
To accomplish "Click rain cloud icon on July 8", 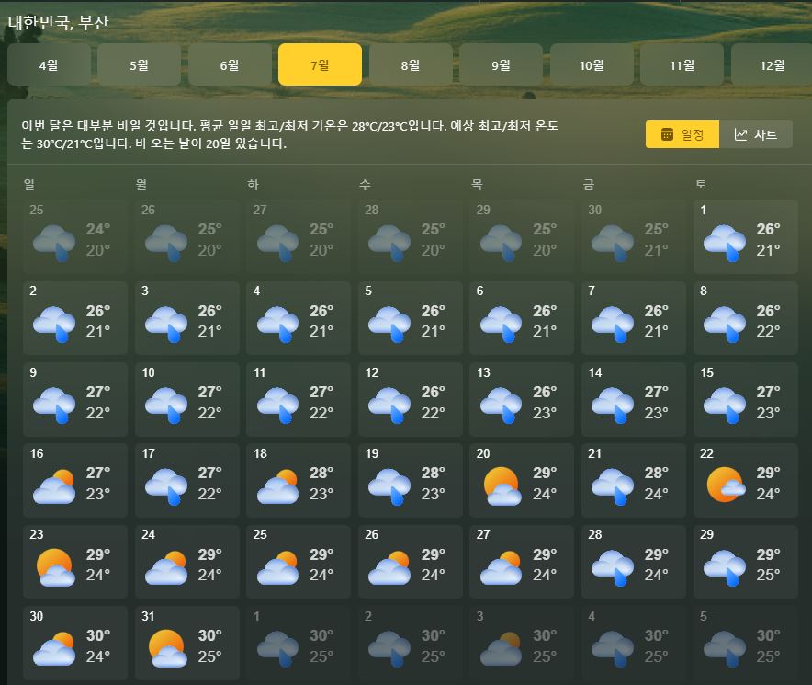I will point(725,324).
